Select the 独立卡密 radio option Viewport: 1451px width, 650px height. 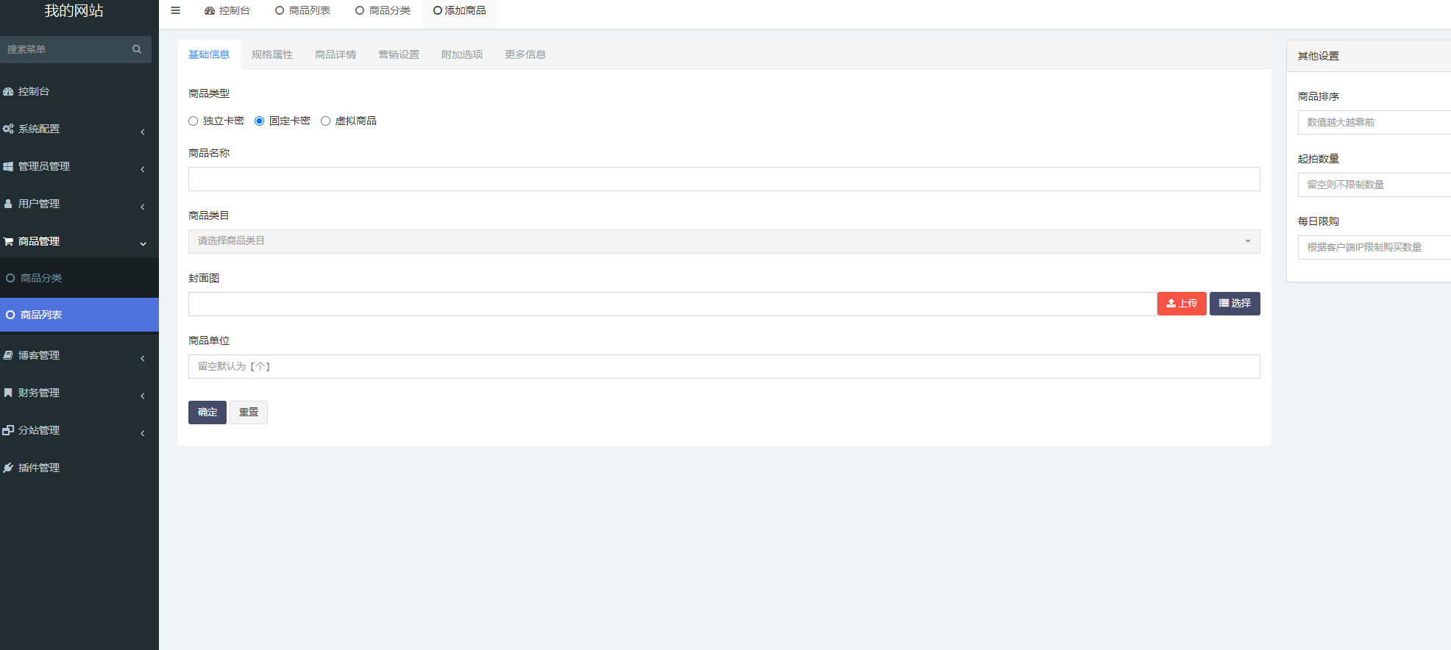coord(194,121)
